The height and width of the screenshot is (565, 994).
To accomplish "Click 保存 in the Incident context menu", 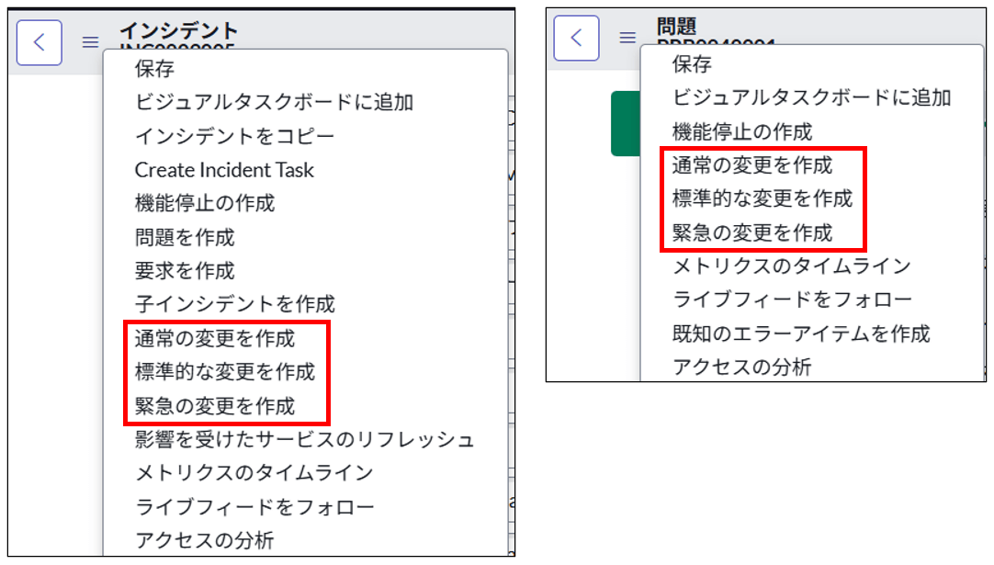I will (154, 68).
